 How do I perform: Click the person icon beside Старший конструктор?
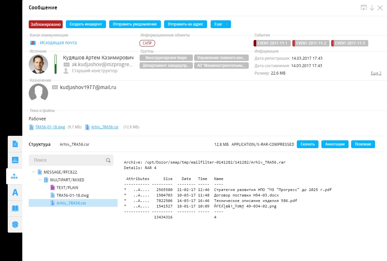click(66, 71)
